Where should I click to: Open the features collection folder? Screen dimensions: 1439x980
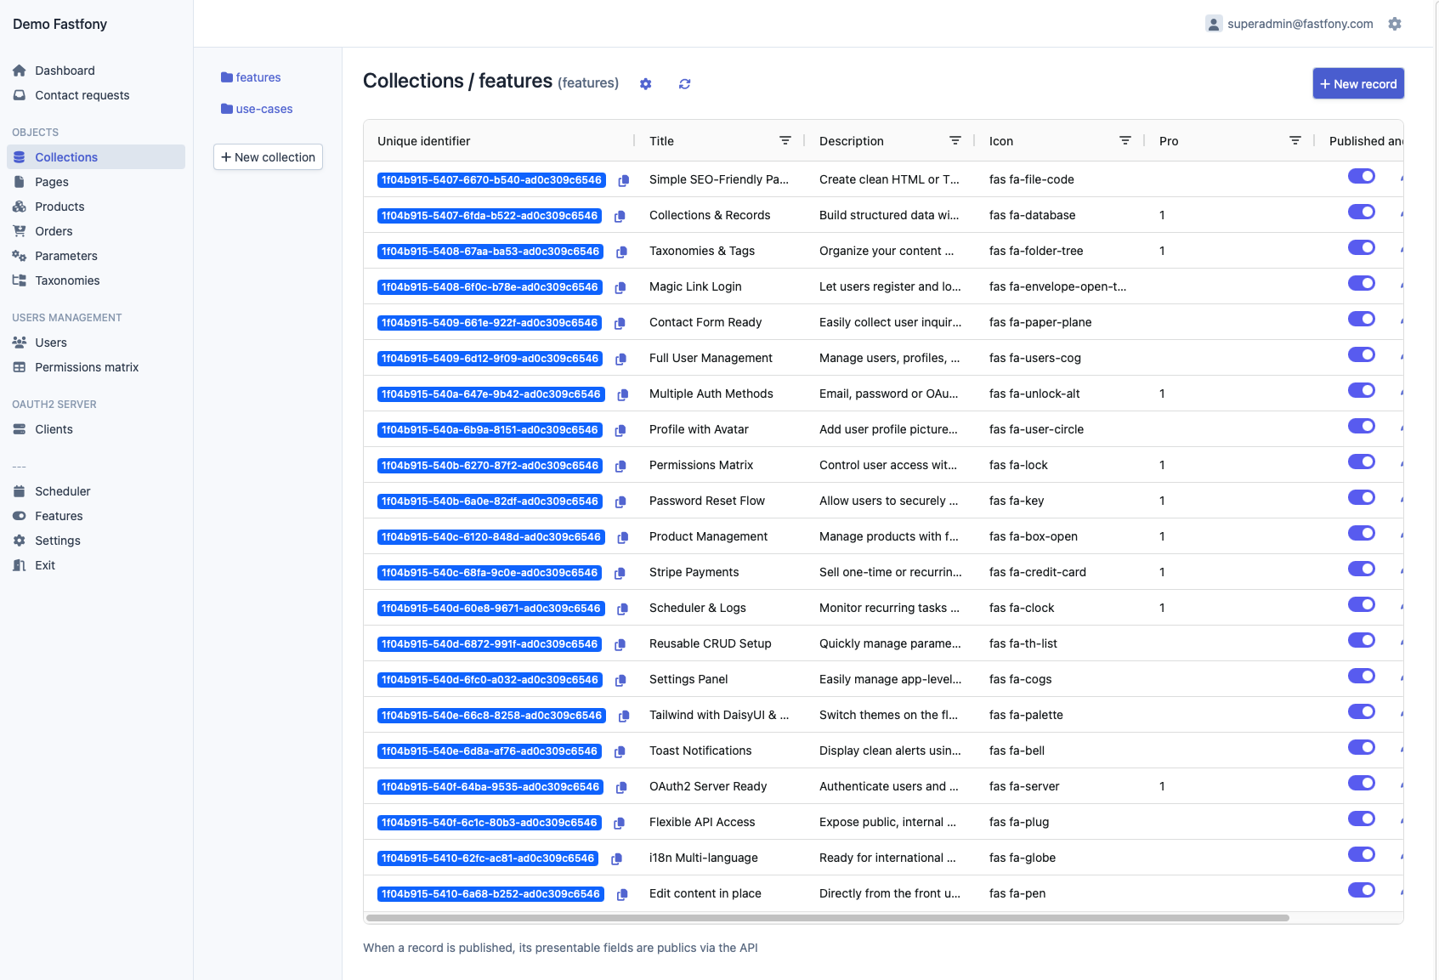click(x=251, y=77)
